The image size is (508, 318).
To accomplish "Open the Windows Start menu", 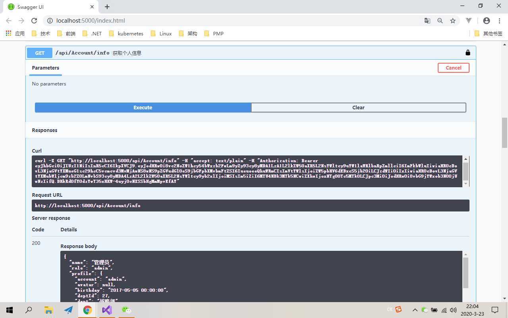I will 10,310.
